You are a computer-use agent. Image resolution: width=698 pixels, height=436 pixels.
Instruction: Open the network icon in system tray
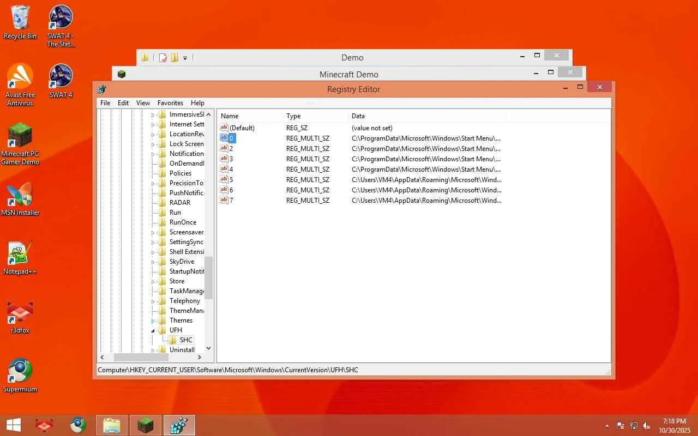(634, 426)
